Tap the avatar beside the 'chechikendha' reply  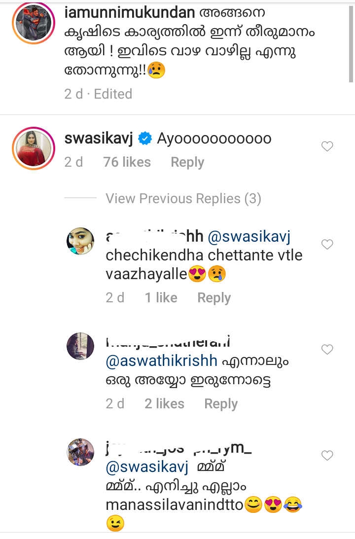pos(80,241)
